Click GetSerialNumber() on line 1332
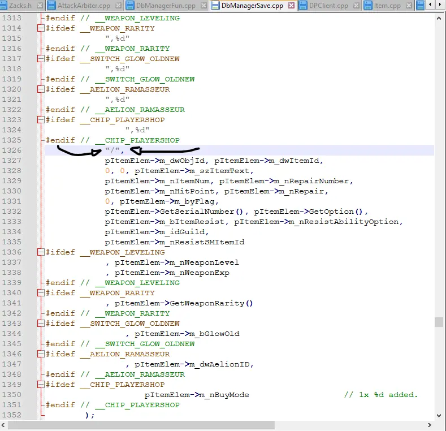446x431 pixels. click(x=201, y=212)
